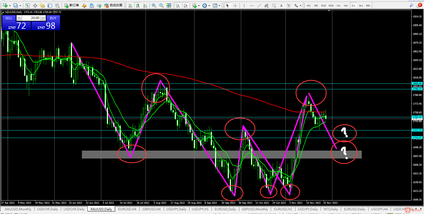Screen dimensions: 424x214
Task: Open notifications chat bubble with 4
Action: (419, 5)
